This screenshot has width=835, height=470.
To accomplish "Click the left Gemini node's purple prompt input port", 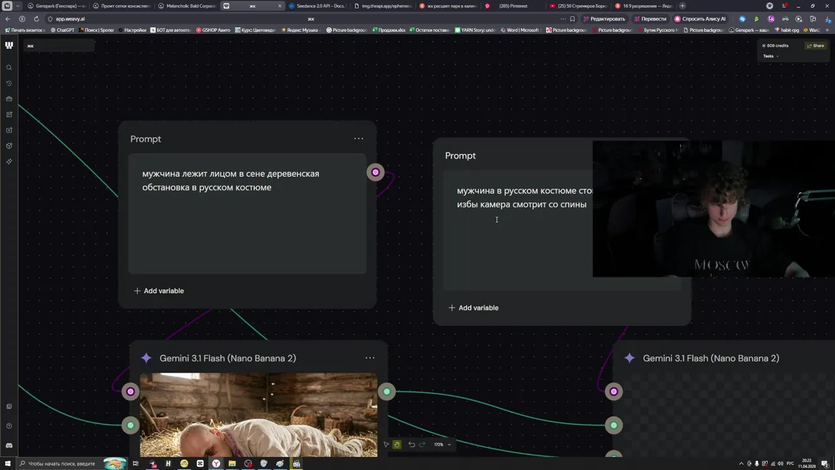I will (130, 391).
